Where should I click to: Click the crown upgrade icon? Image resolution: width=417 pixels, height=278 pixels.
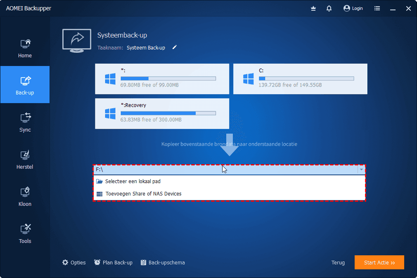[313, 9]
